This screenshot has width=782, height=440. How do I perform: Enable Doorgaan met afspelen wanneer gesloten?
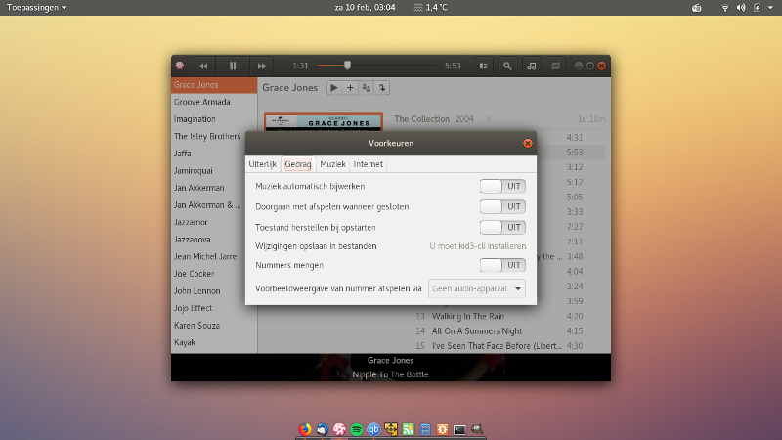[502, 206]
